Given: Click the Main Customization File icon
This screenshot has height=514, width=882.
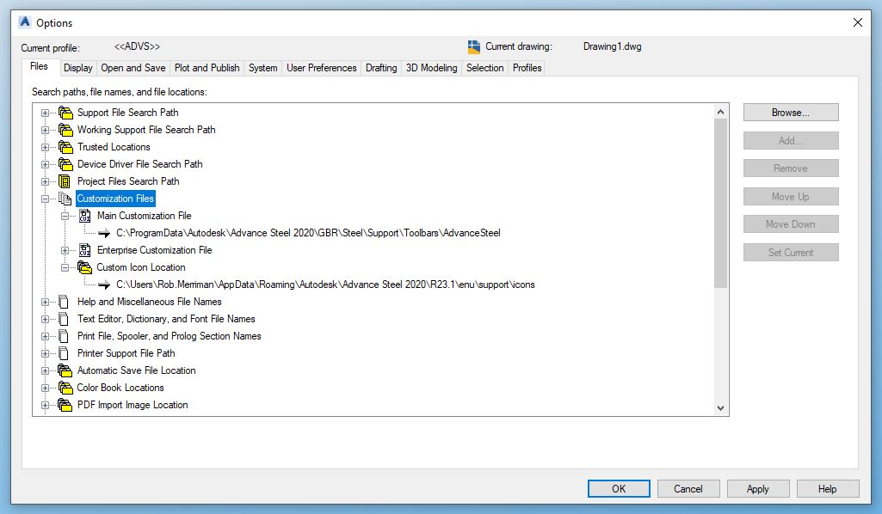Looking at the screenshot, I should point(84,216).
